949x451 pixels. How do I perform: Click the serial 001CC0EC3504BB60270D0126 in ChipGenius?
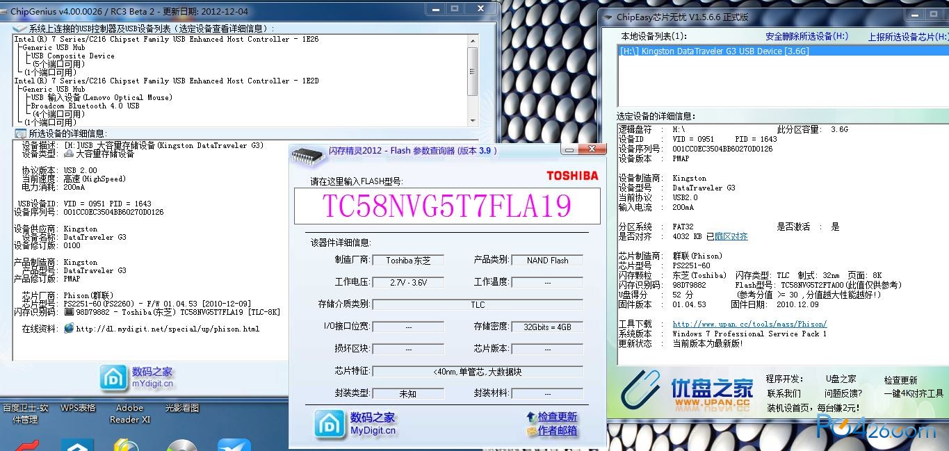click(113, 212)
